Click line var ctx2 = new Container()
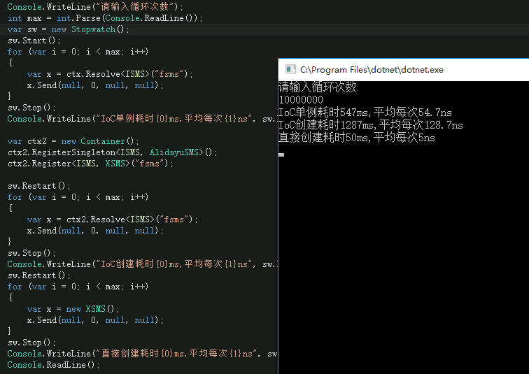529x374 pixels. (73, 141)
